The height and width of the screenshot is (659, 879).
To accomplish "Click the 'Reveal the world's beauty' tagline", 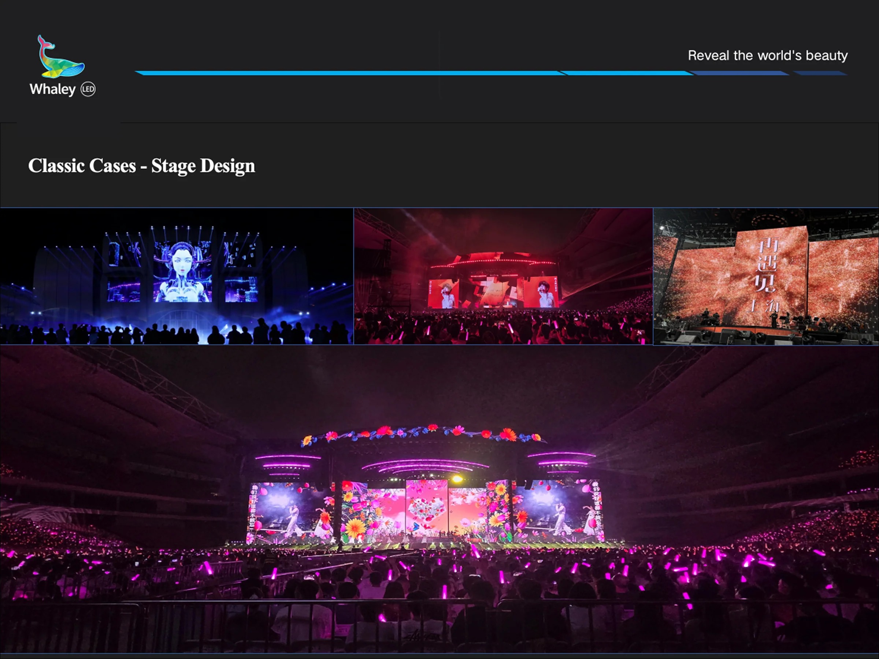I will 767,56.
